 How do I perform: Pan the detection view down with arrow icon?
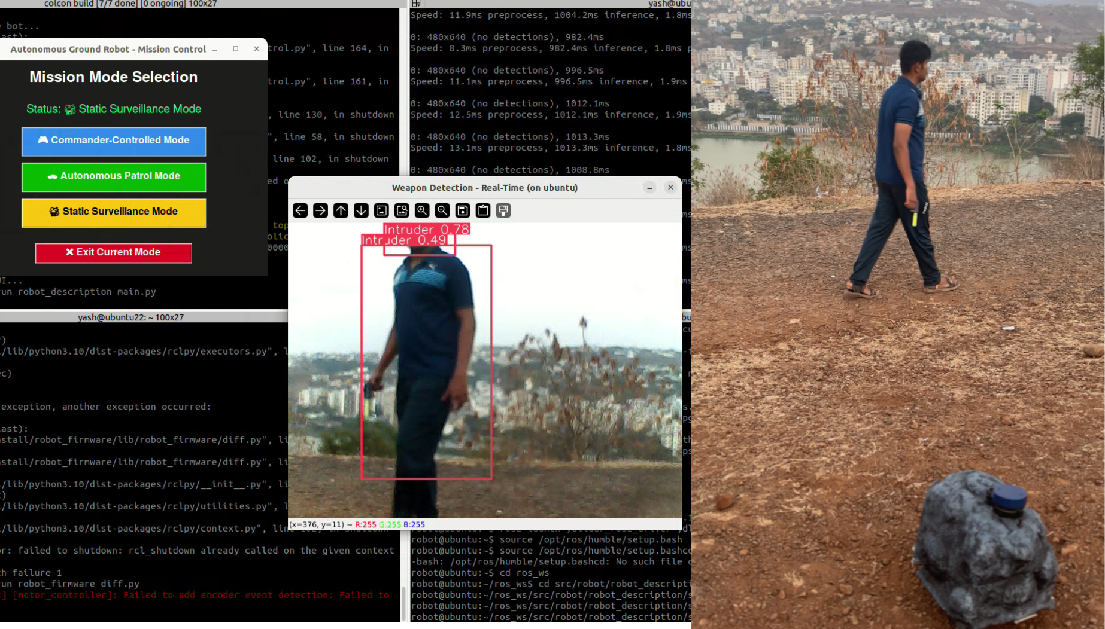pos(361,210)
